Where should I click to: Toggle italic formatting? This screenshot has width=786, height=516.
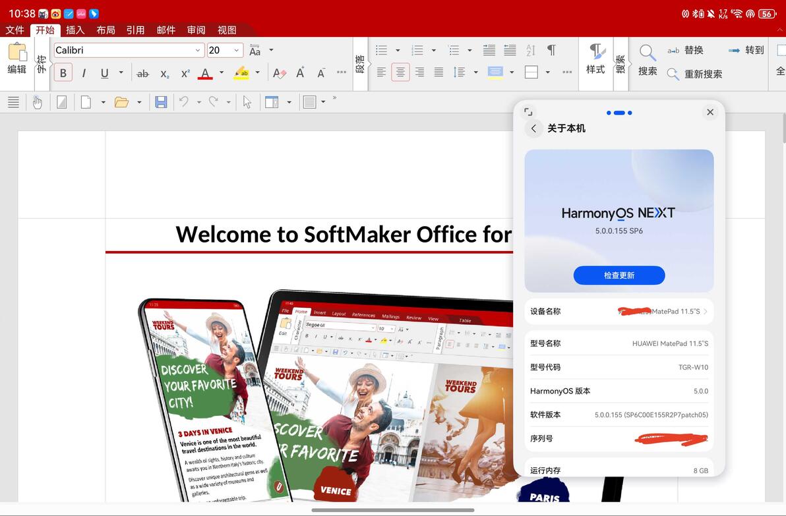tap(84, 73)
